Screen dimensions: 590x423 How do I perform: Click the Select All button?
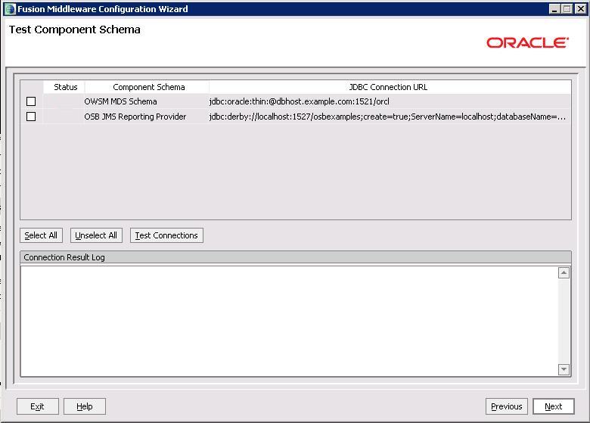coord(41,235)
